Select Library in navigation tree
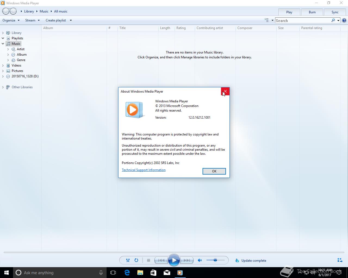The image size is (348, 278). point(16,33)
